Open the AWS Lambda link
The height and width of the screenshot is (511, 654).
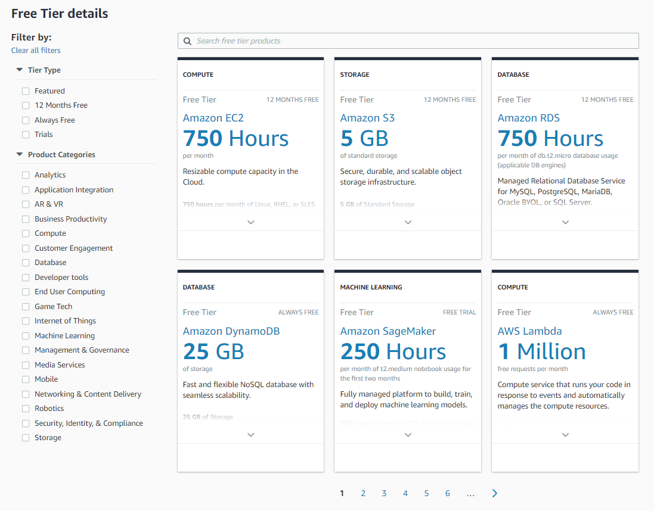click(x=530, y=331)
